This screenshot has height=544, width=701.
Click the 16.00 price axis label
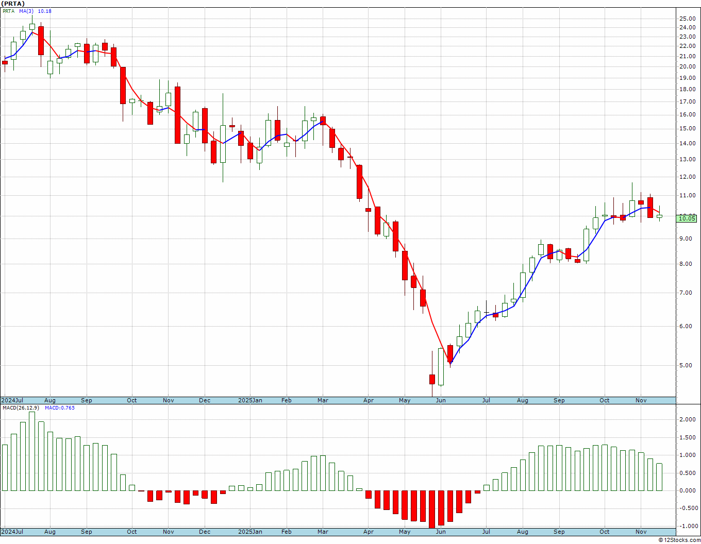tap(688, 115)
